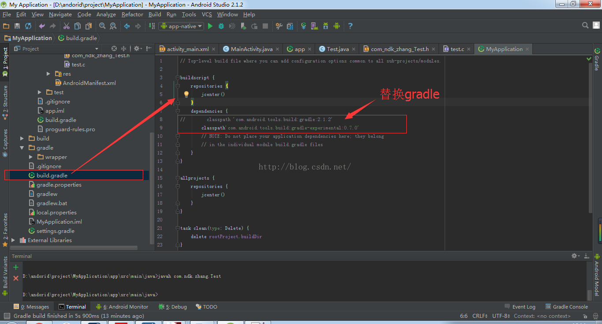The width and height of the screenshot is (602, 324).
Task: Expand the test folder
Action: coord(40,92)
